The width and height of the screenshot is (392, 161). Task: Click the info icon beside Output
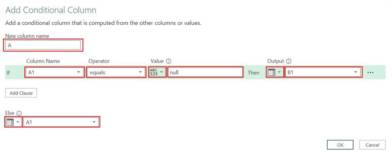(x=289, y=61)
